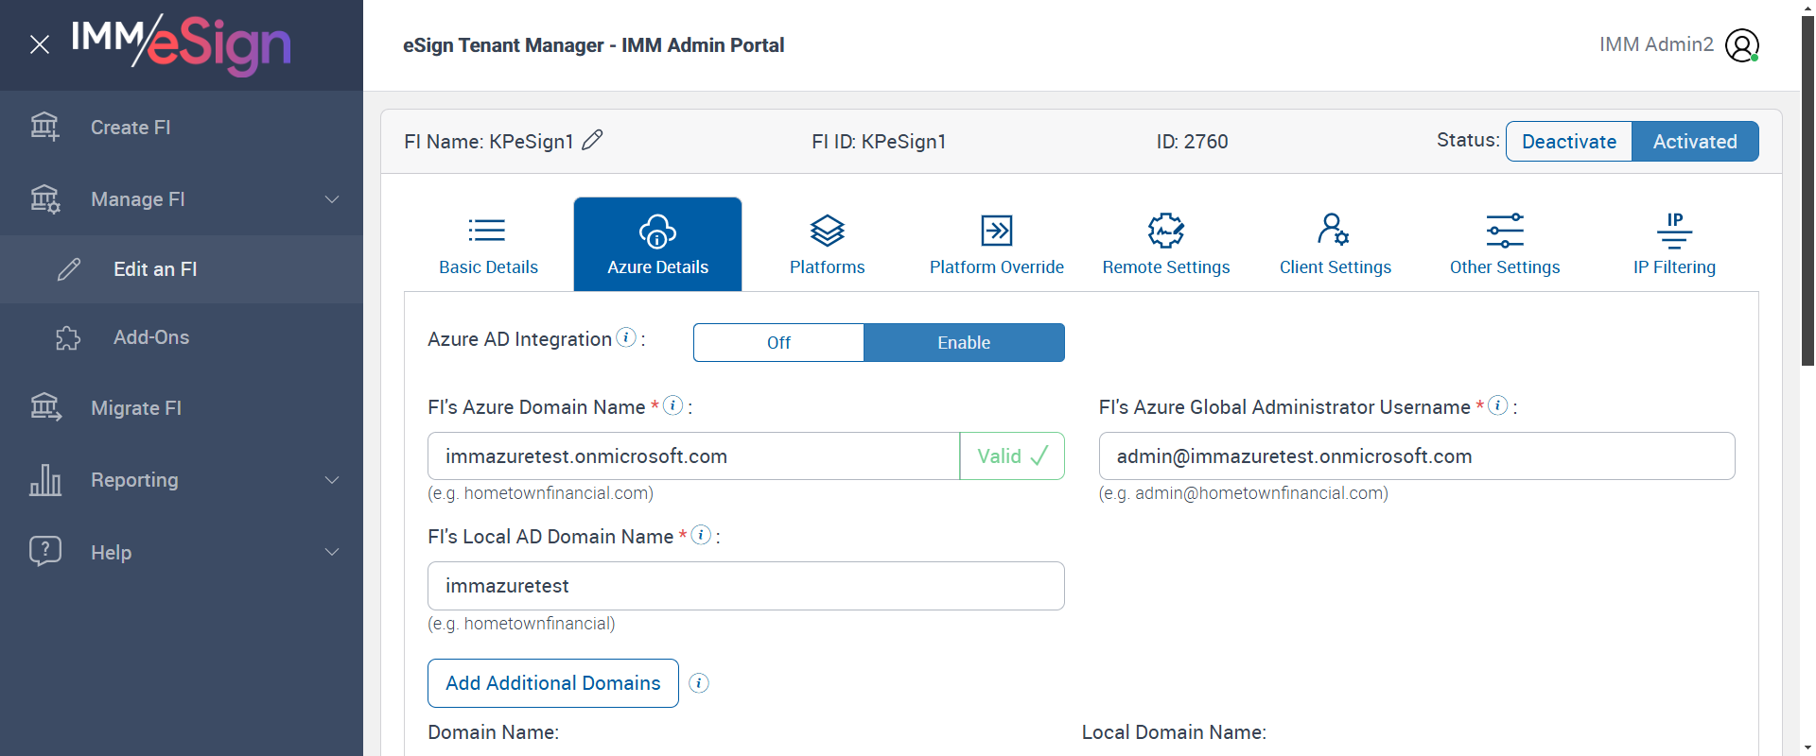Open the IP Filtering tab
The height and width of the screenshot is (756, 1816).
pos(1673,244)
